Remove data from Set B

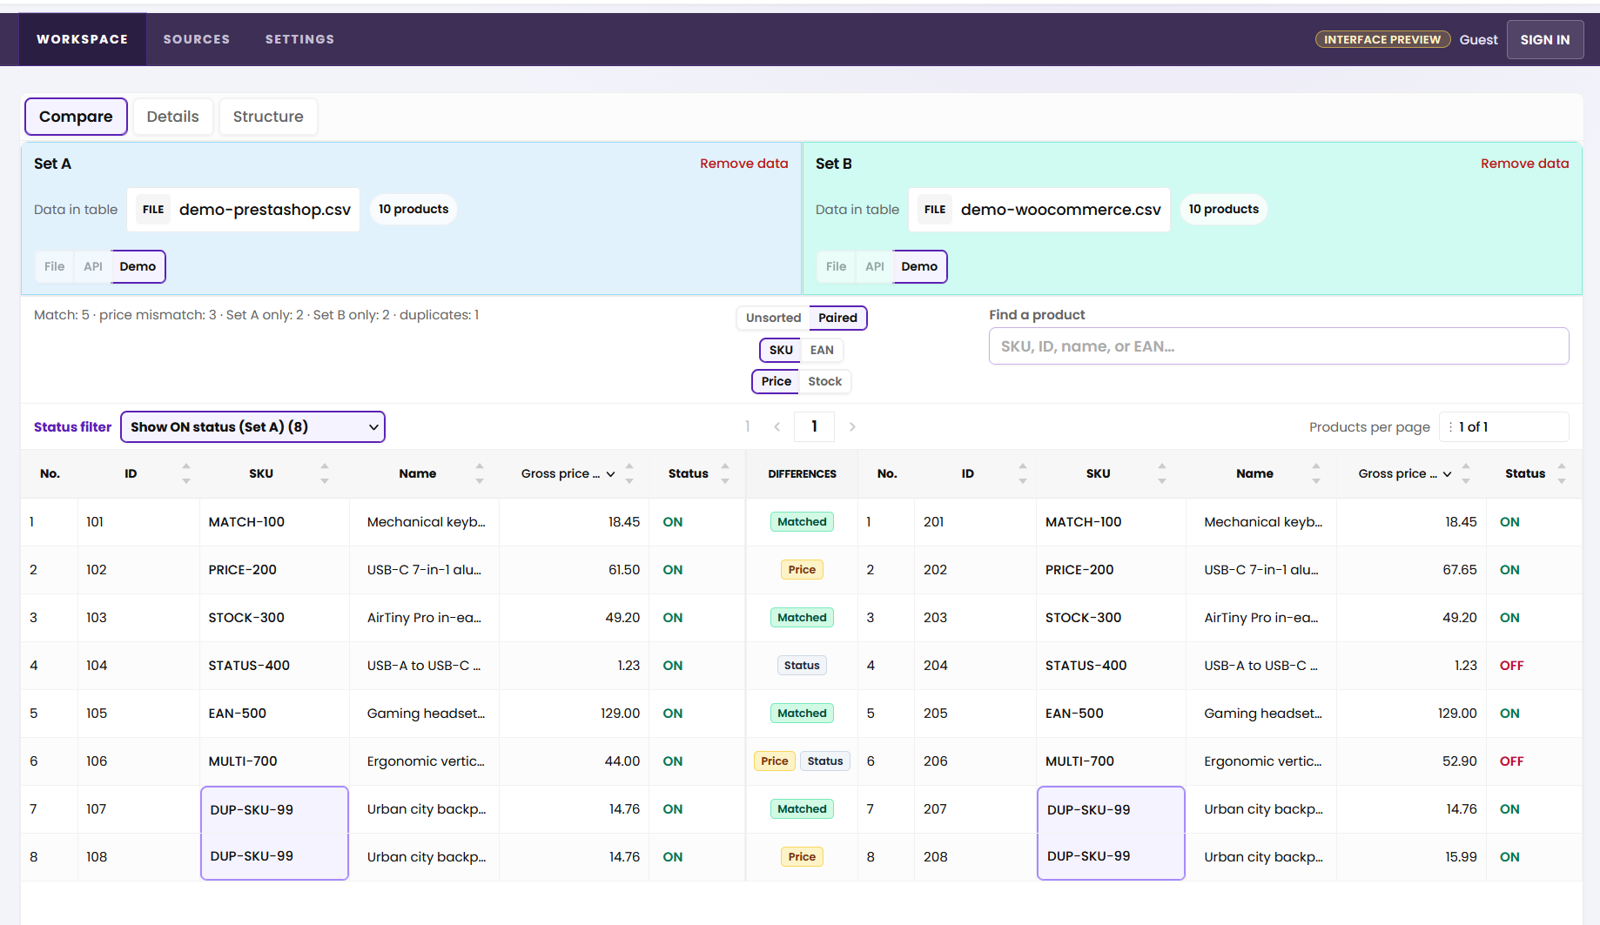(x=1524, y=164)
